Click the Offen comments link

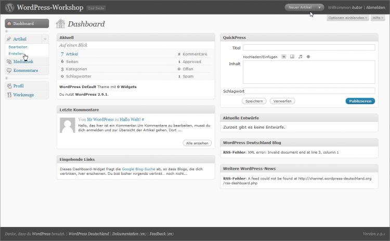pos(188,69)
